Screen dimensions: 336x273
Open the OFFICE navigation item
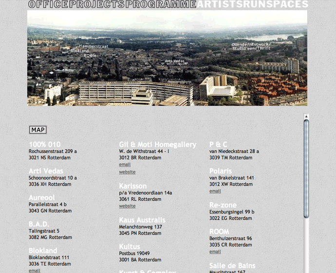tap(48, 5)
